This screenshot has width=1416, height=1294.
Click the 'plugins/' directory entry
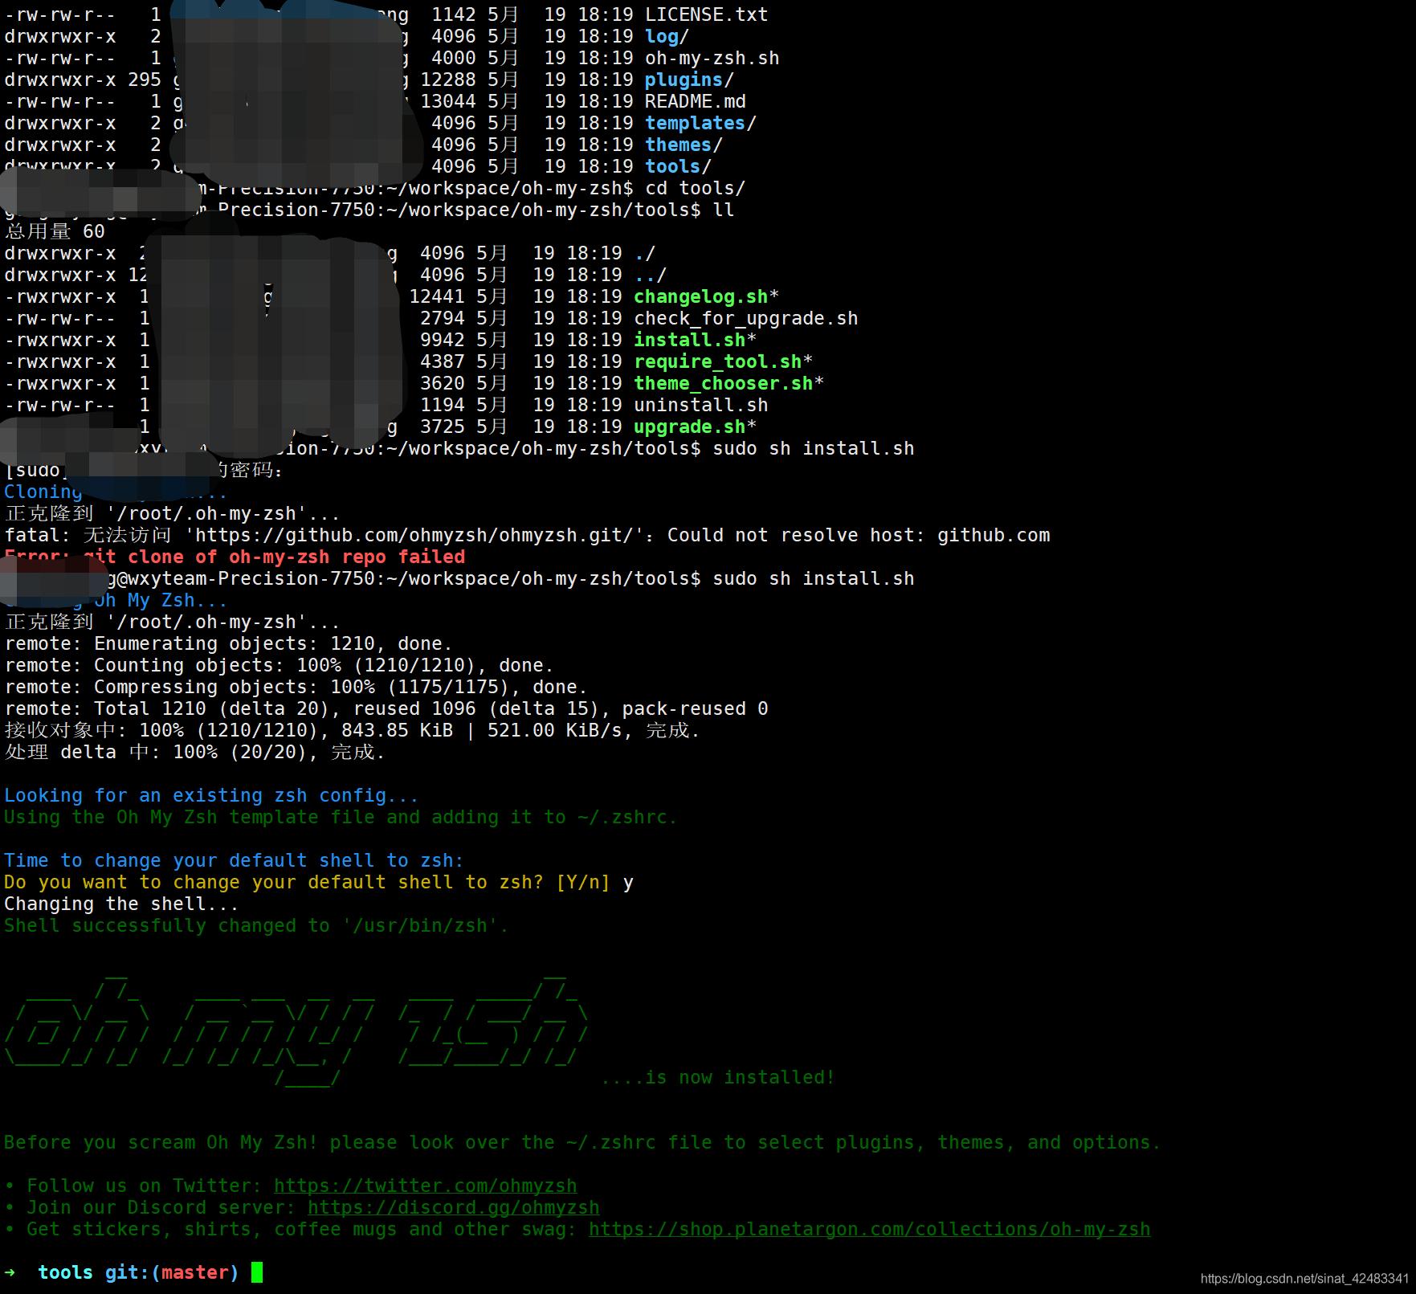point(689,80)
